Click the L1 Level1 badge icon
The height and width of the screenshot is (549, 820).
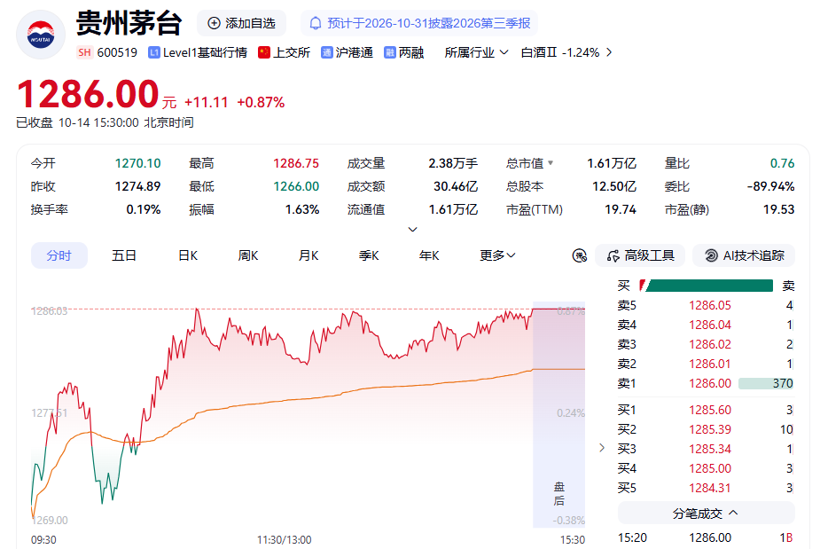coord(153,52)
